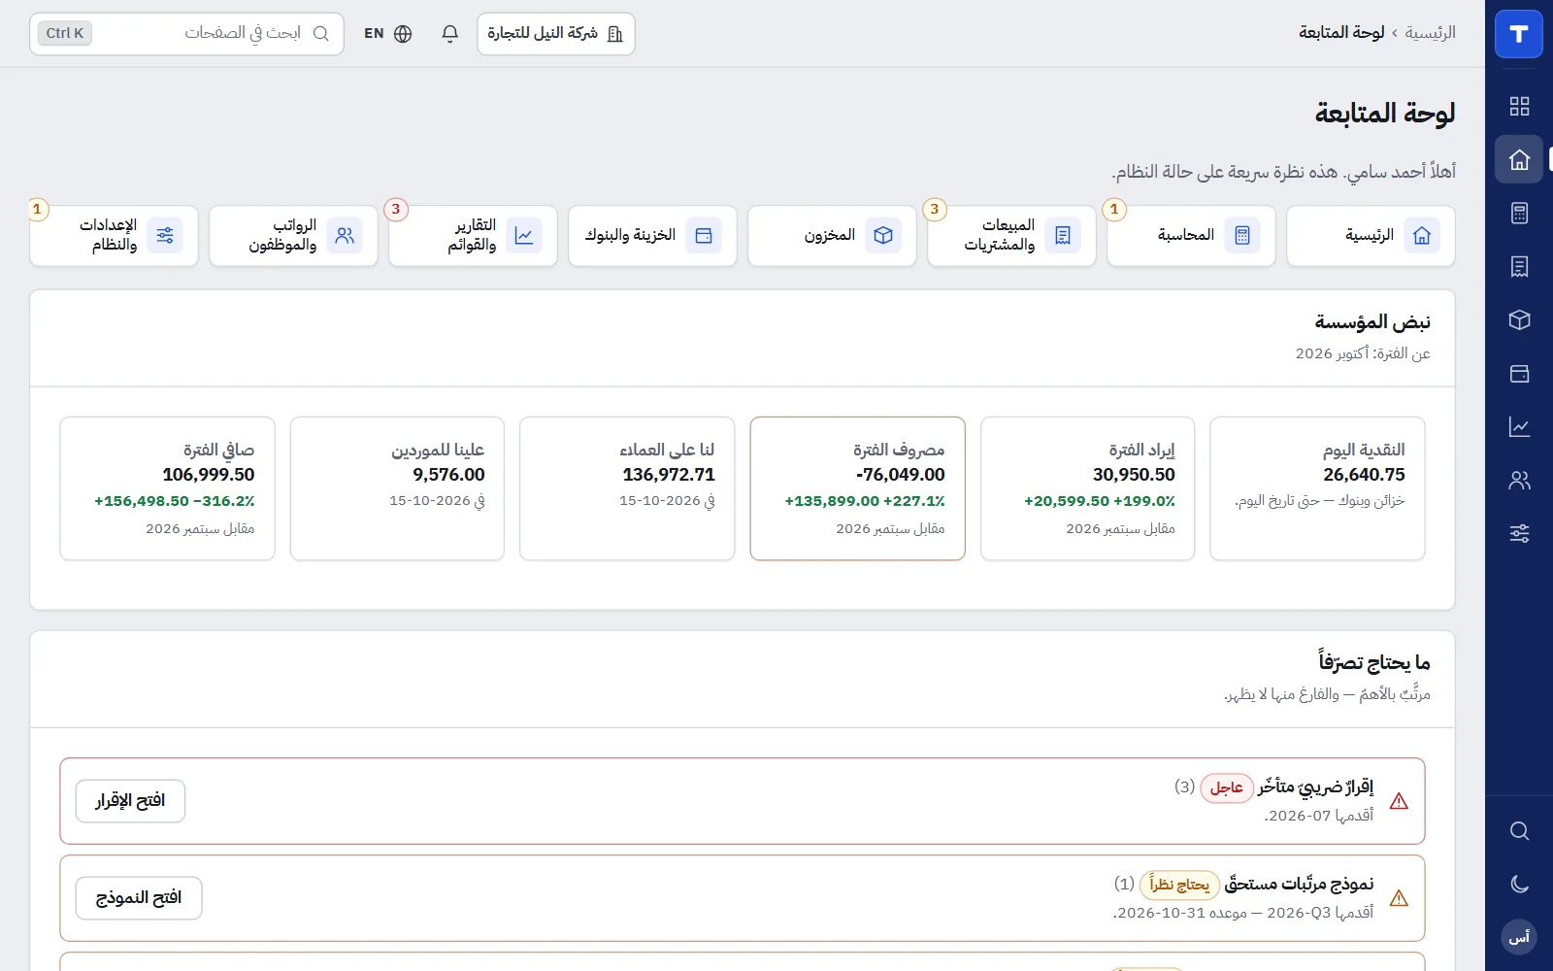Click the period text أكتوبر 2026
Screen dimensions: 1553x971
(1332, 353)
